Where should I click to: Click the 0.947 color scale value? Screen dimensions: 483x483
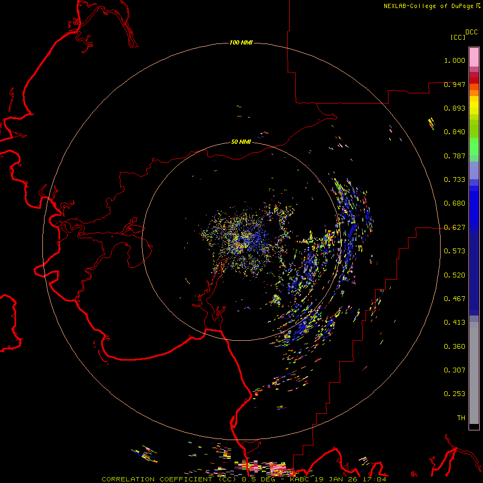[455, 84]
